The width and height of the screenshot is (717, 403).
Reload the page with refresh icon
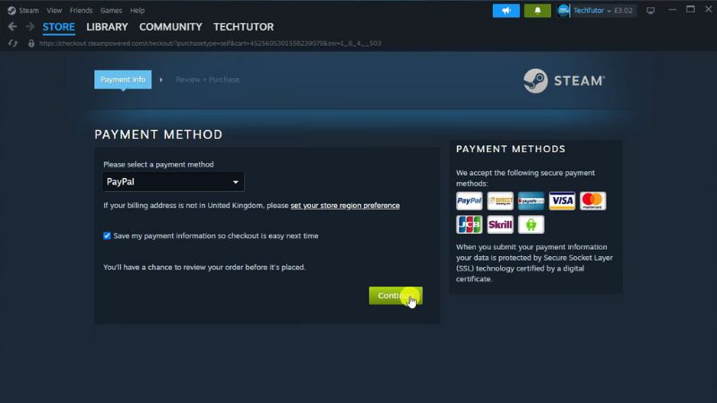coord(13,43)
